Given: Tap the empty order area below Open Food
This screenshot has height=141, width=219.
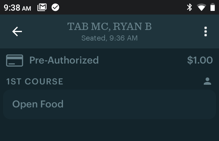Looking at the screenshot, I should [109, 130].
